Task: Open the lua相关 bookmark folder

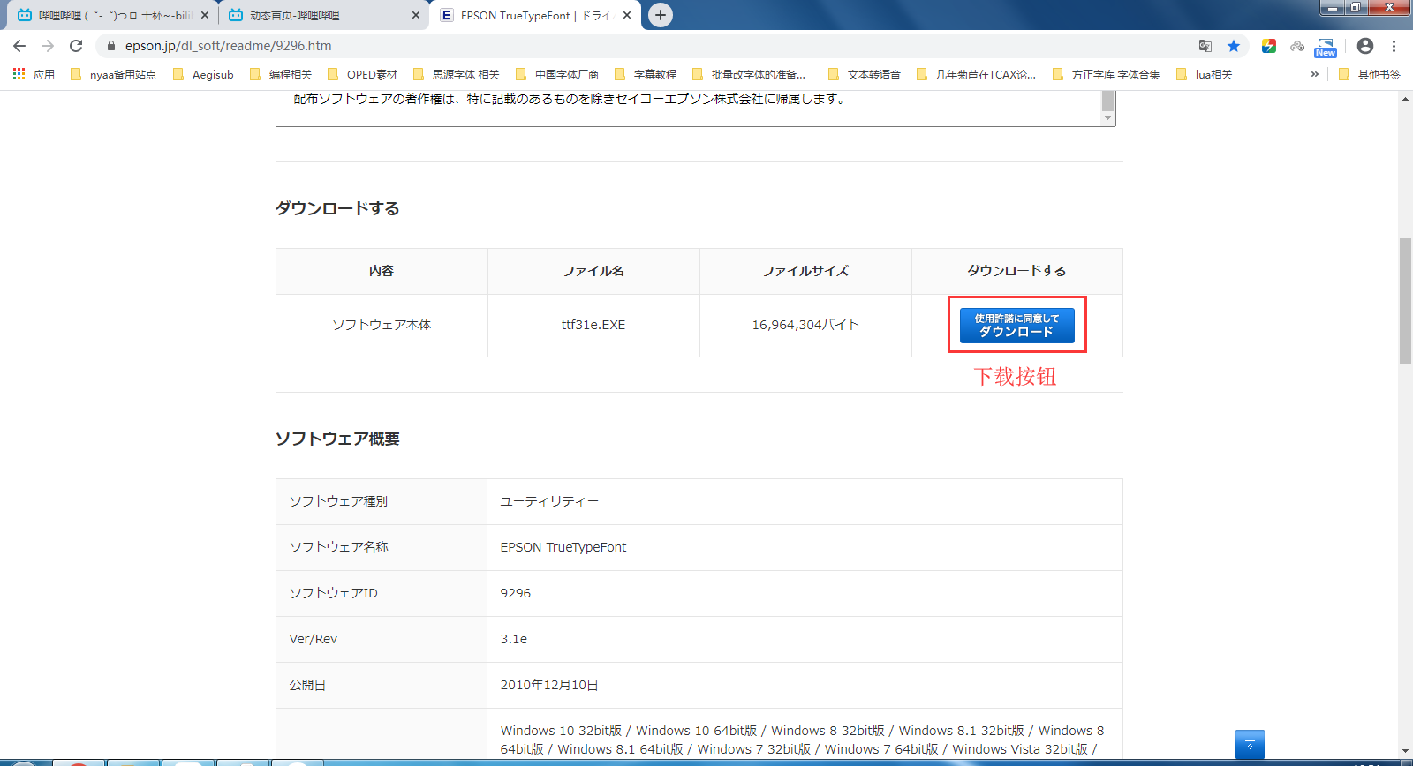Action: [x=1205, y=75]
